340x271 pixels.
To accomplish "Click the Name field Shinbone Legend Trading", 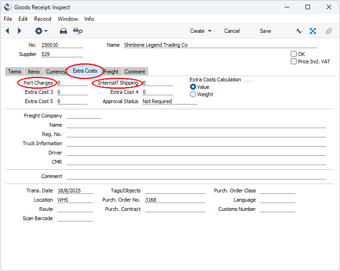I will (x=221, y=45).
